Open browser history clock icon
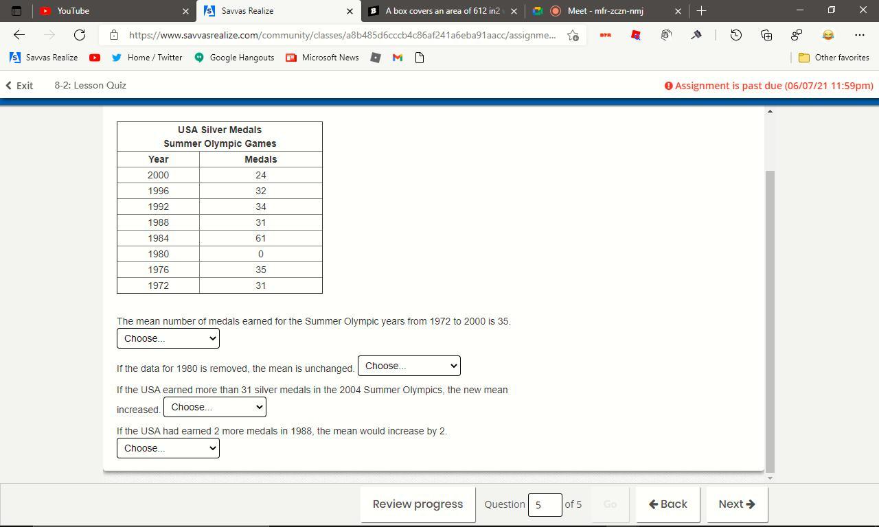 click(x=735, y=35)
